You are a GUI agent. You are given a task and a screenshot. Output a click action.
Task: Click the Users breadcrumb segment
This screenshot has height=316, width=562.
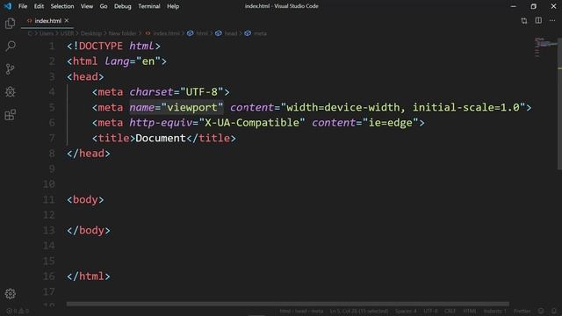[x=47, y=33]
